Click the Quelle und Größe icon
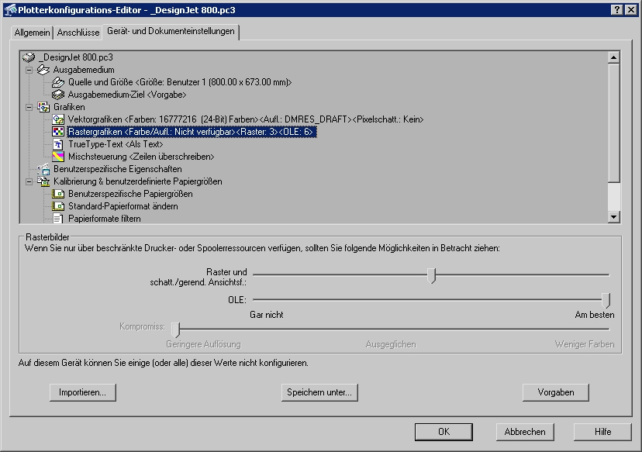The image size is (642, 452). click(x=58, y=82)
